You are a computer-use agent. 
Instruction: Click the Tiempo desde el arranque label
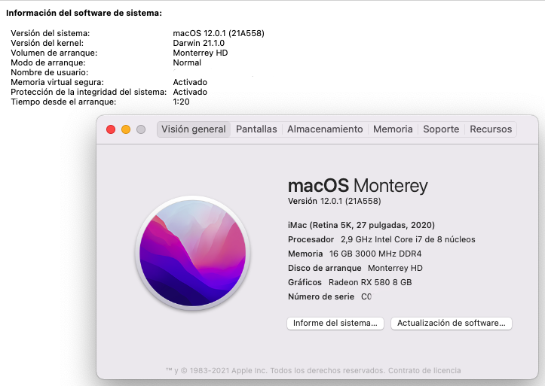pos(63,102)
